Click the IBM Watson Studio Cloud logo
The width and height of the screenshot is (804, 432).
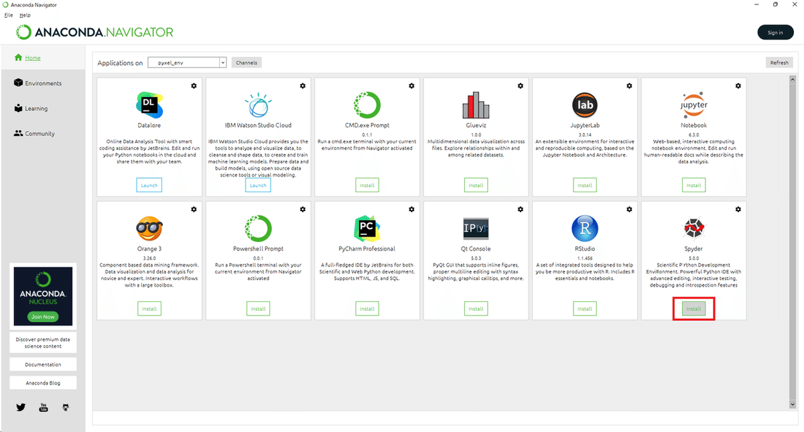click(x=258, y=105)
